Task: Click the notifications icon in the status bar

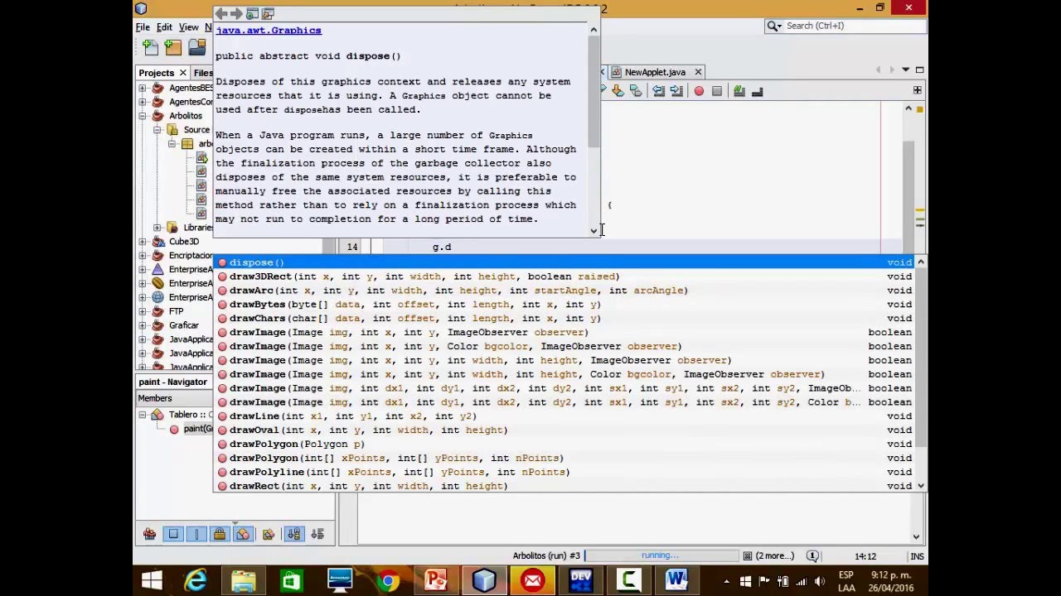Action: [812, 556]
